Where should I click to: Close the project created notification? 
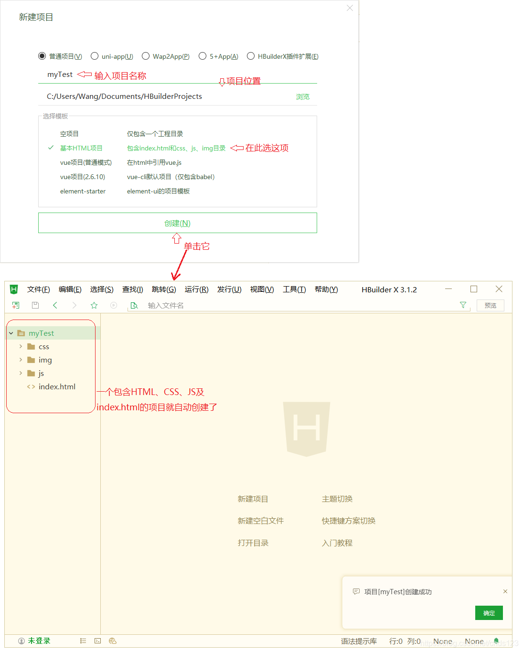coord(505,591)
